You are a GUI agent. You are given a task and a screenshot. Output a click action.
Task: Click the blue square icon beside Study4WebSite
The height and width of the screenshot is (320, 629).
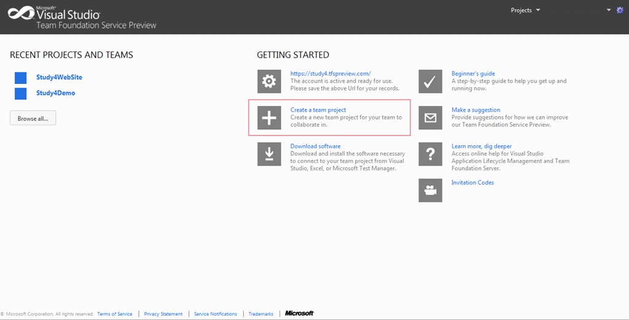20,78
